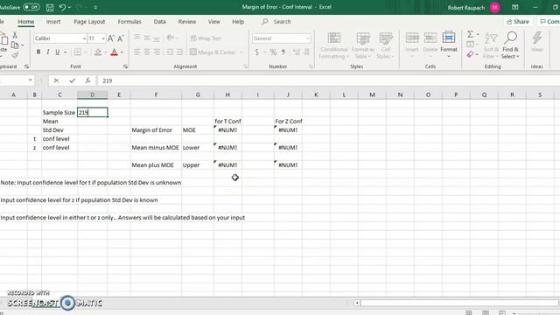Viewport: 560px width, 315px height.
Task: Click the Percent Style icon
Action: click(x=273, y=52)
